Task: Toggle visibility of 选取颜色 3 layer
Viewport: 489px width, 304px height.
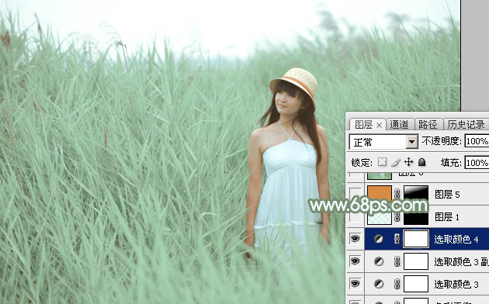Action: click(355, 284)
